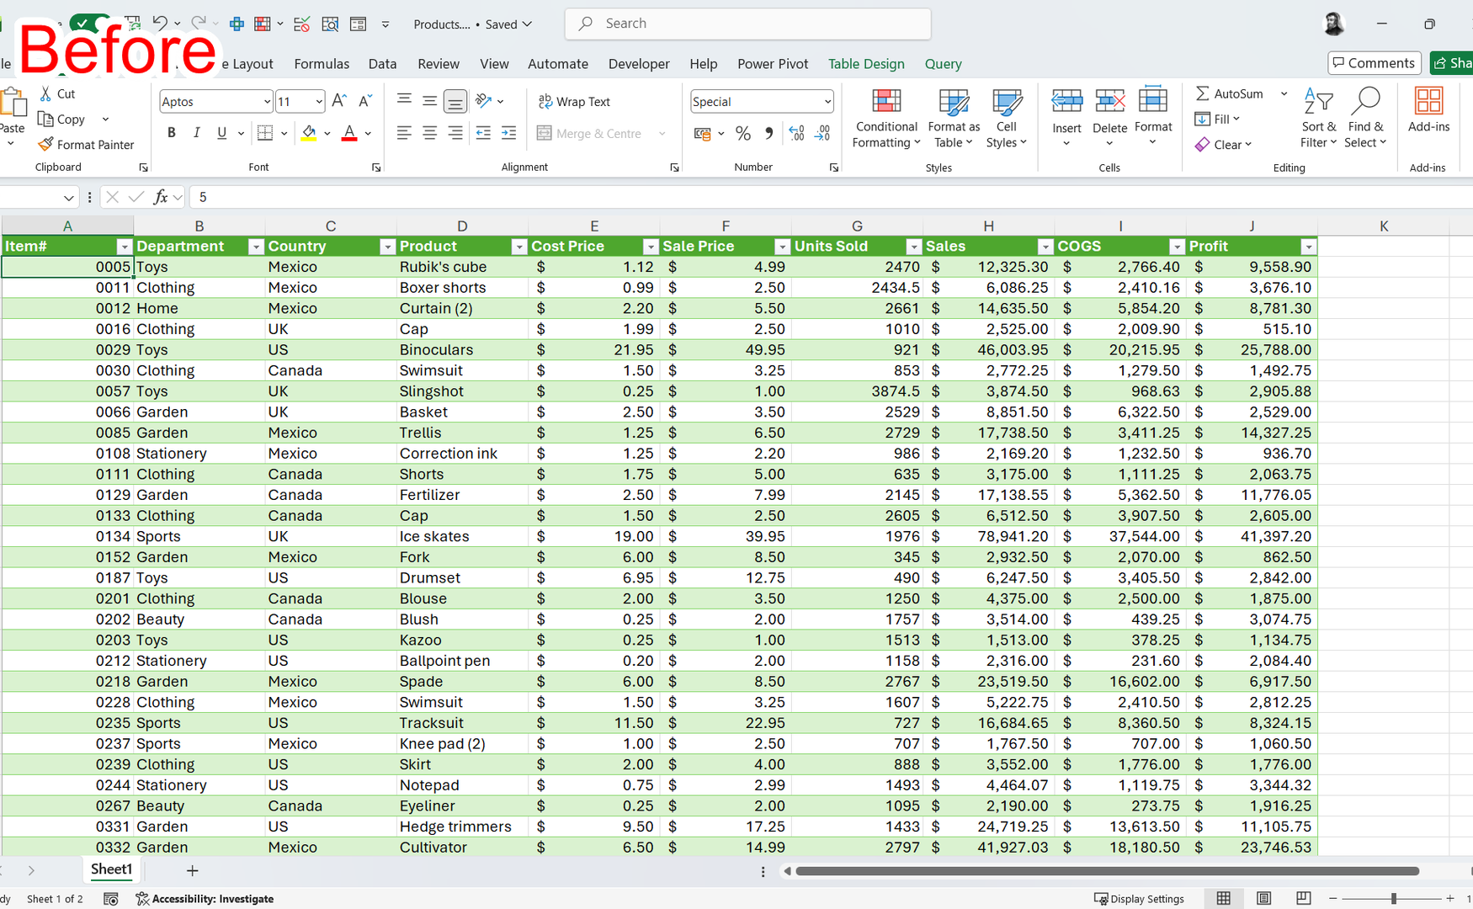Click the AutoSum button
The image size is (1473, 909).
click(x=1229, y=94)
